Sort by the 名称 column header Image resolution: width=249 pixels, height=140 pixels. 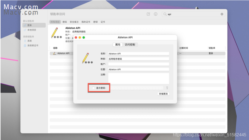(55, 48)
